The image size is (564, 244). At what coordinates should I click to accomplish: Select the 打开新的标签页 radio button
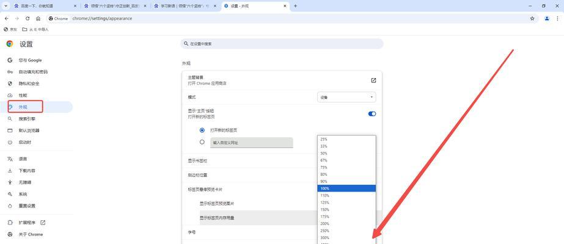(202, 130)
